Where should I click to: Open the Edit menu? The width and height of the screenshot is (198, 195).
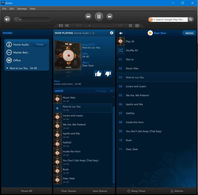(x=12, y=9)
